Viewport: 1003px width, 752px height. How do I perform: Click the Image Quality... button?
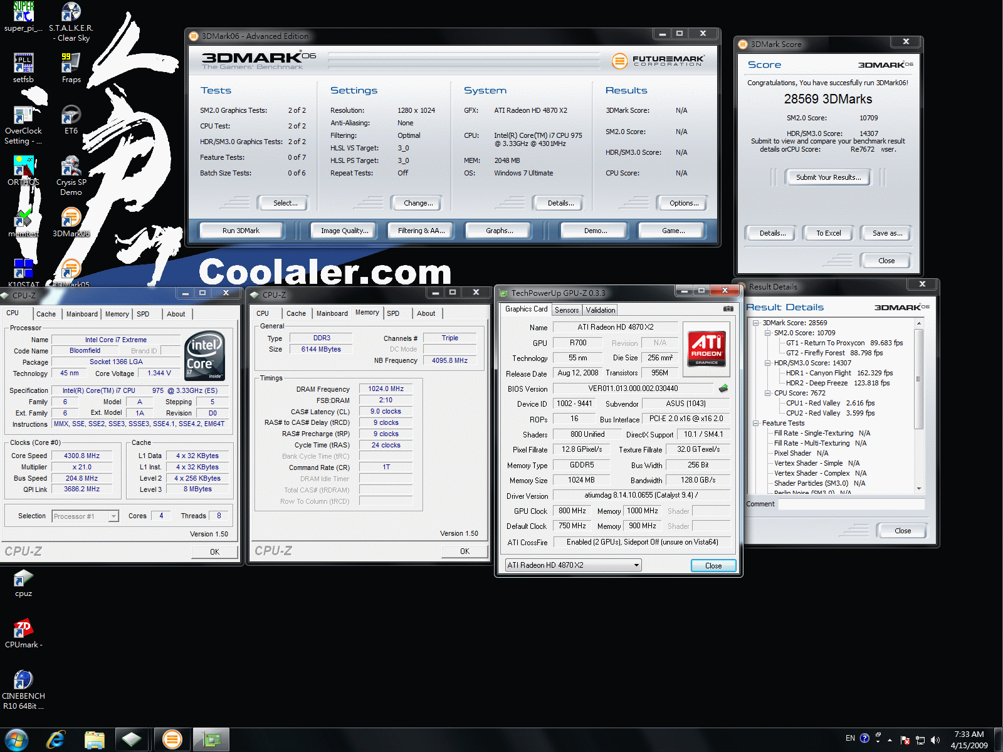pyautogui.click(x=344, y=231)
